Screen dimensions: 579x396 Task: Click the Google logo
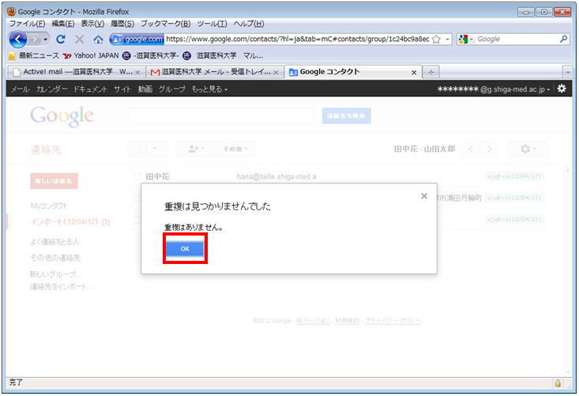pos(62,116)
